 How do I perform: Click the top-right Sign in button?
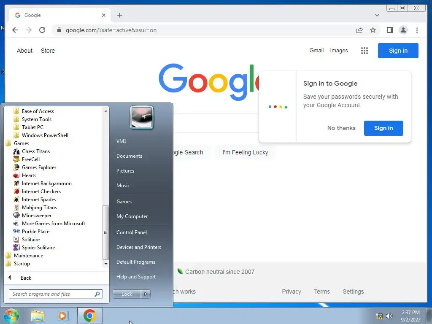[x=398, y=51]
